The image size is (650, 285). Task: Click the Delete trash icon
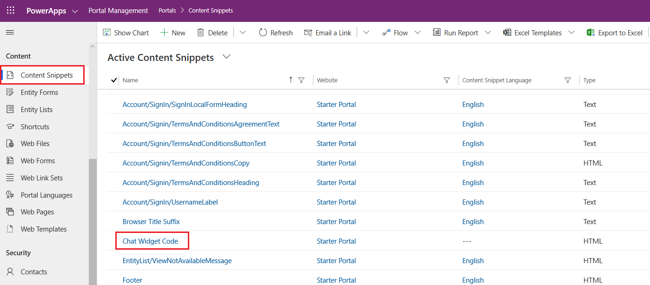click(x=200, y=33)
